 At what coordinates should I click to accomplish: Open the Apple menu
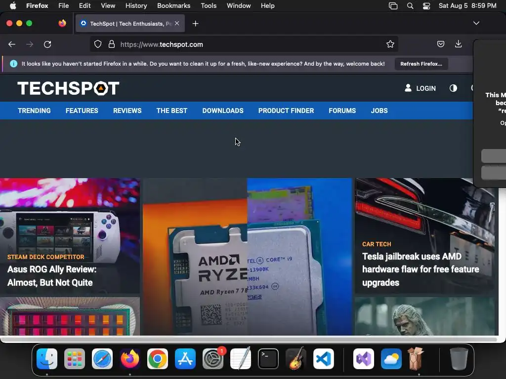coord(13,6)
